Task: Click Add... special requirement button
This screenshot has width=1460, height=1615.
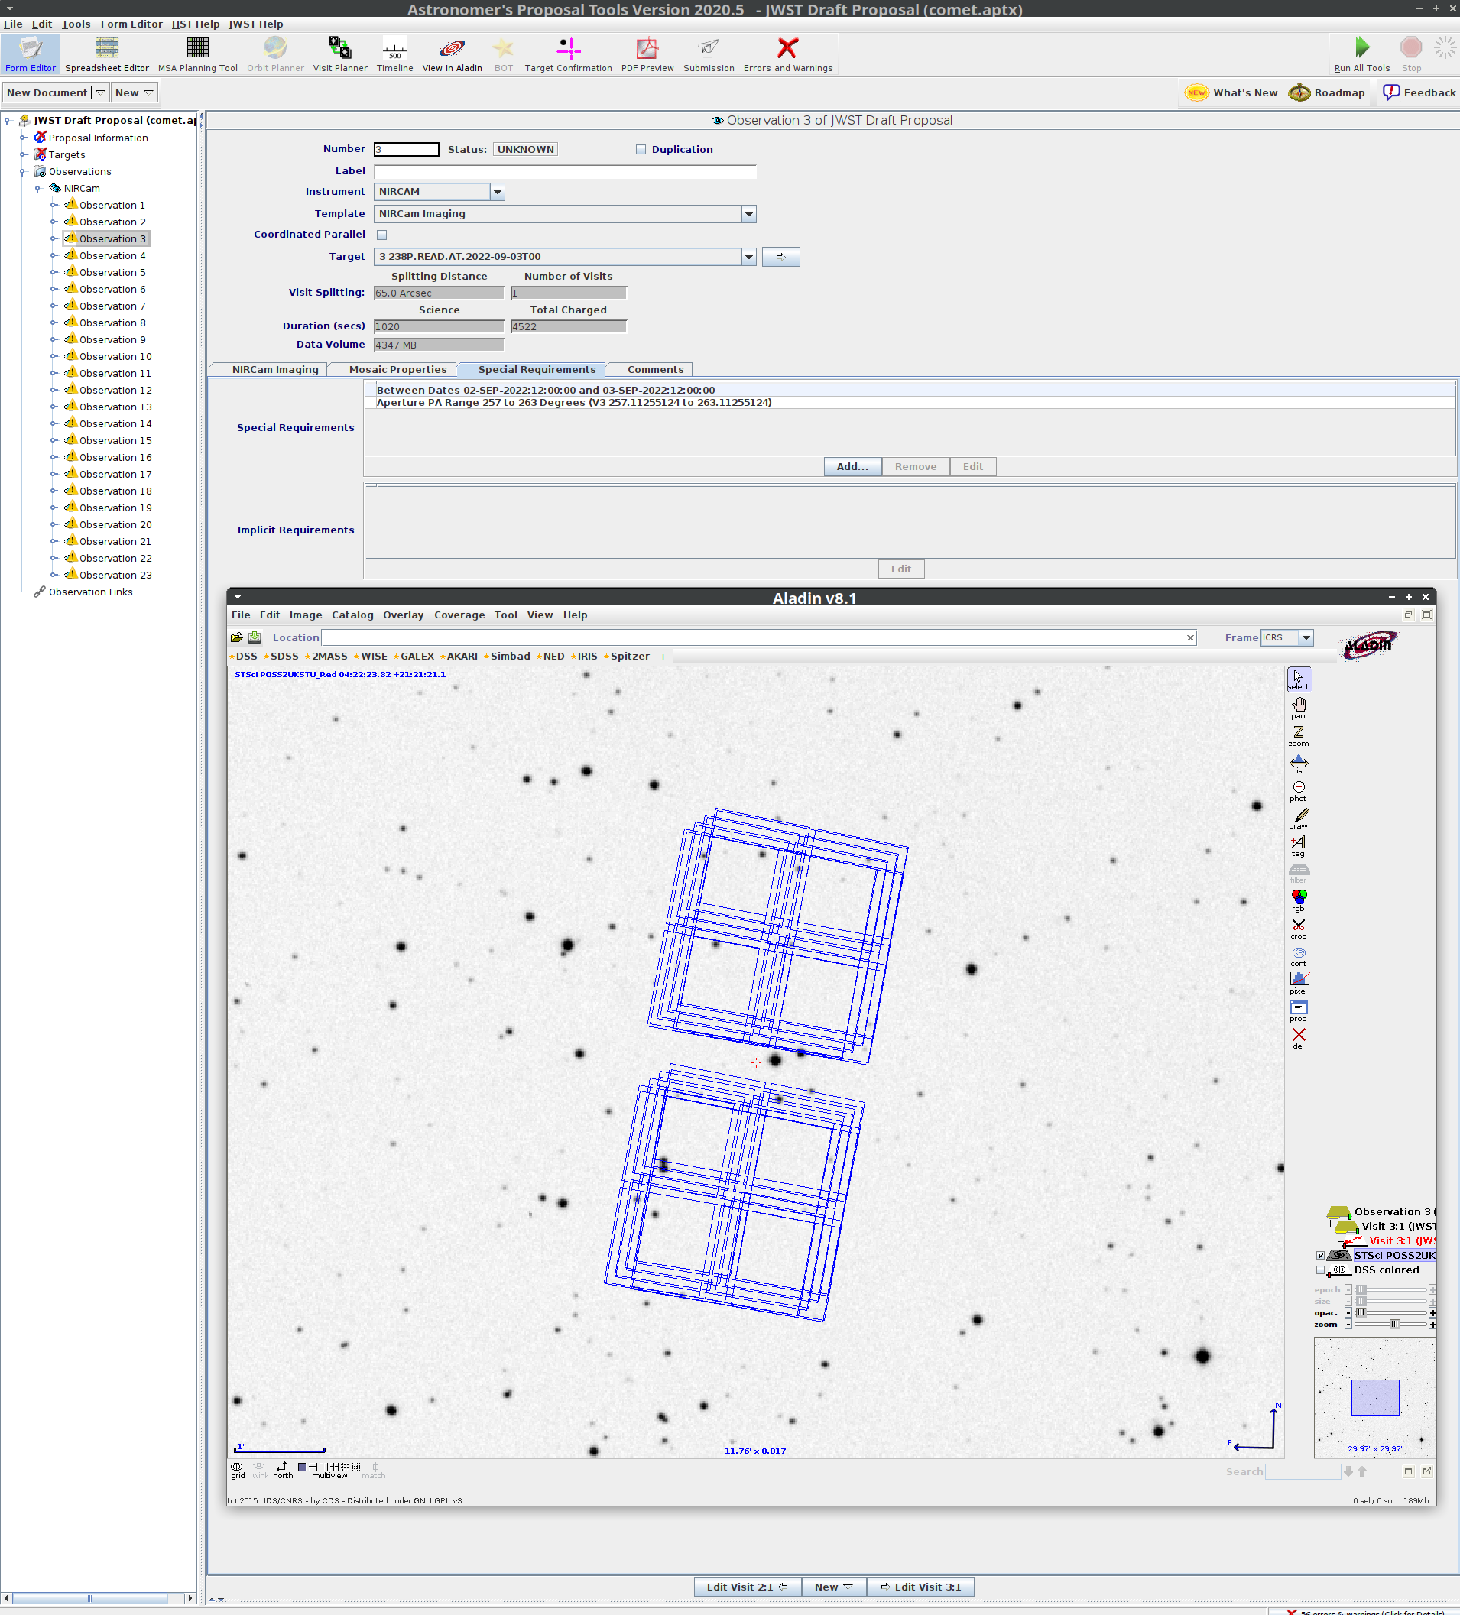Action: pos(852,467)
